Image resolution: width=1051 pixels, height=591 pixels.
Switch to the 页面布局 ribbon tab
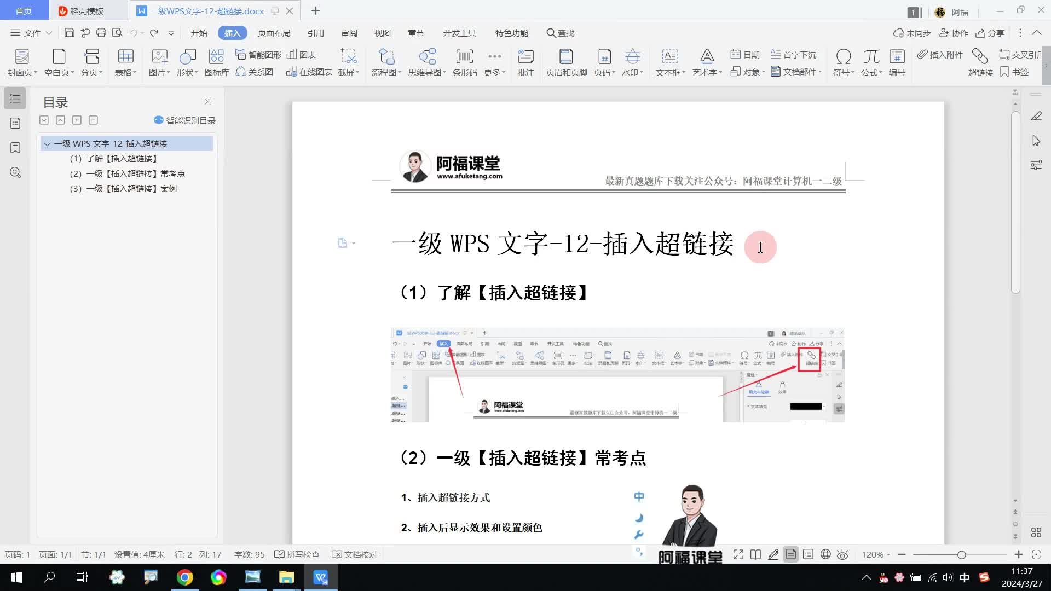tap(274, 33)
